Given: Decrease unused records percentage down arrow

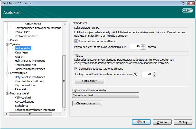Looking at the screenshot, I should point(155,76).
